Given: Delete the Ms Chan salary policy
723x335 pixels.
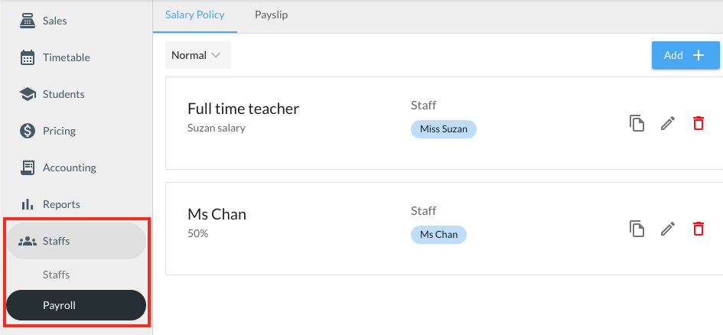Looking at the screenshot, I should click(x=698, y=229).
